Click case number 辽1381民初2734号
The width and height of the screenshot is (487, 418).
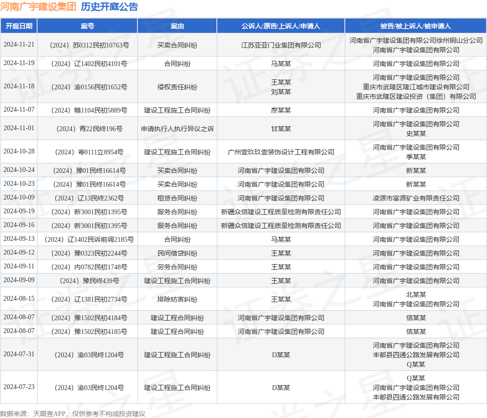click(89, 299)
